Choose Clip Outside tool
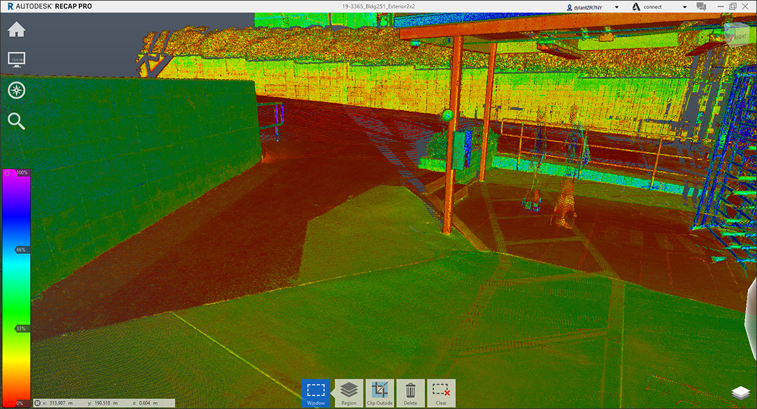This screenshot has width=757, height=409. [x=380, y=393]
